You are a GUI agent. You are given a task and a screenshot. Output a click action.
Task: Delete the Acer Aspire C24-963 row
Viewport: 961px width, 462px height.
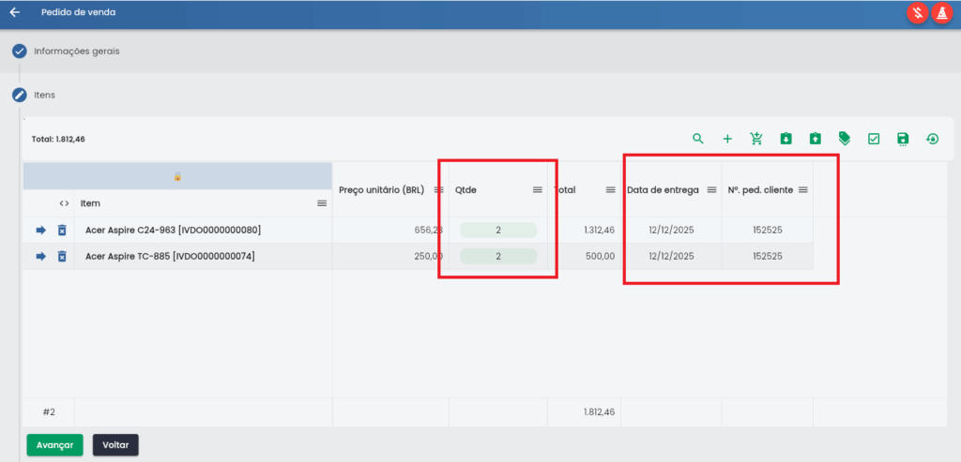[62, 230]
